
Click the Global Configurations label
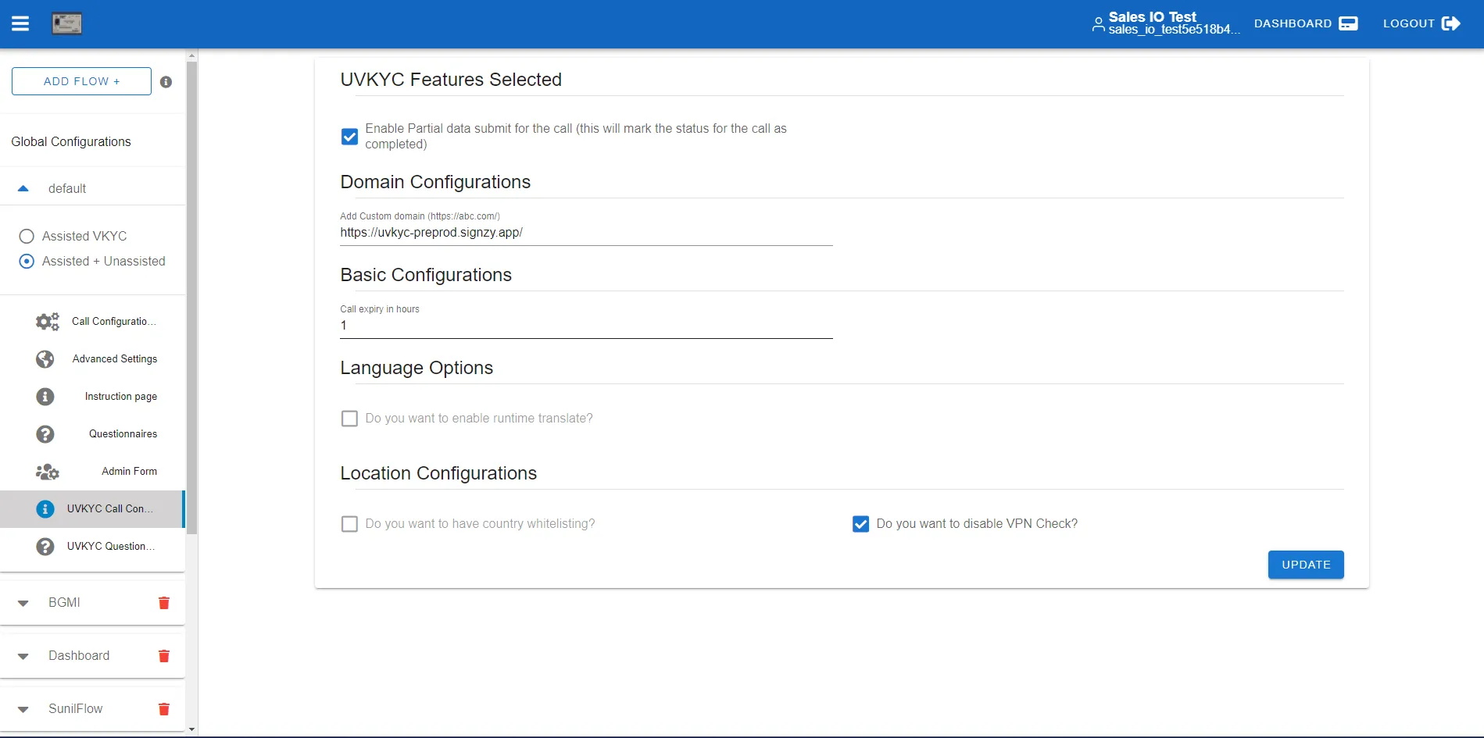(x=71, y=141)
